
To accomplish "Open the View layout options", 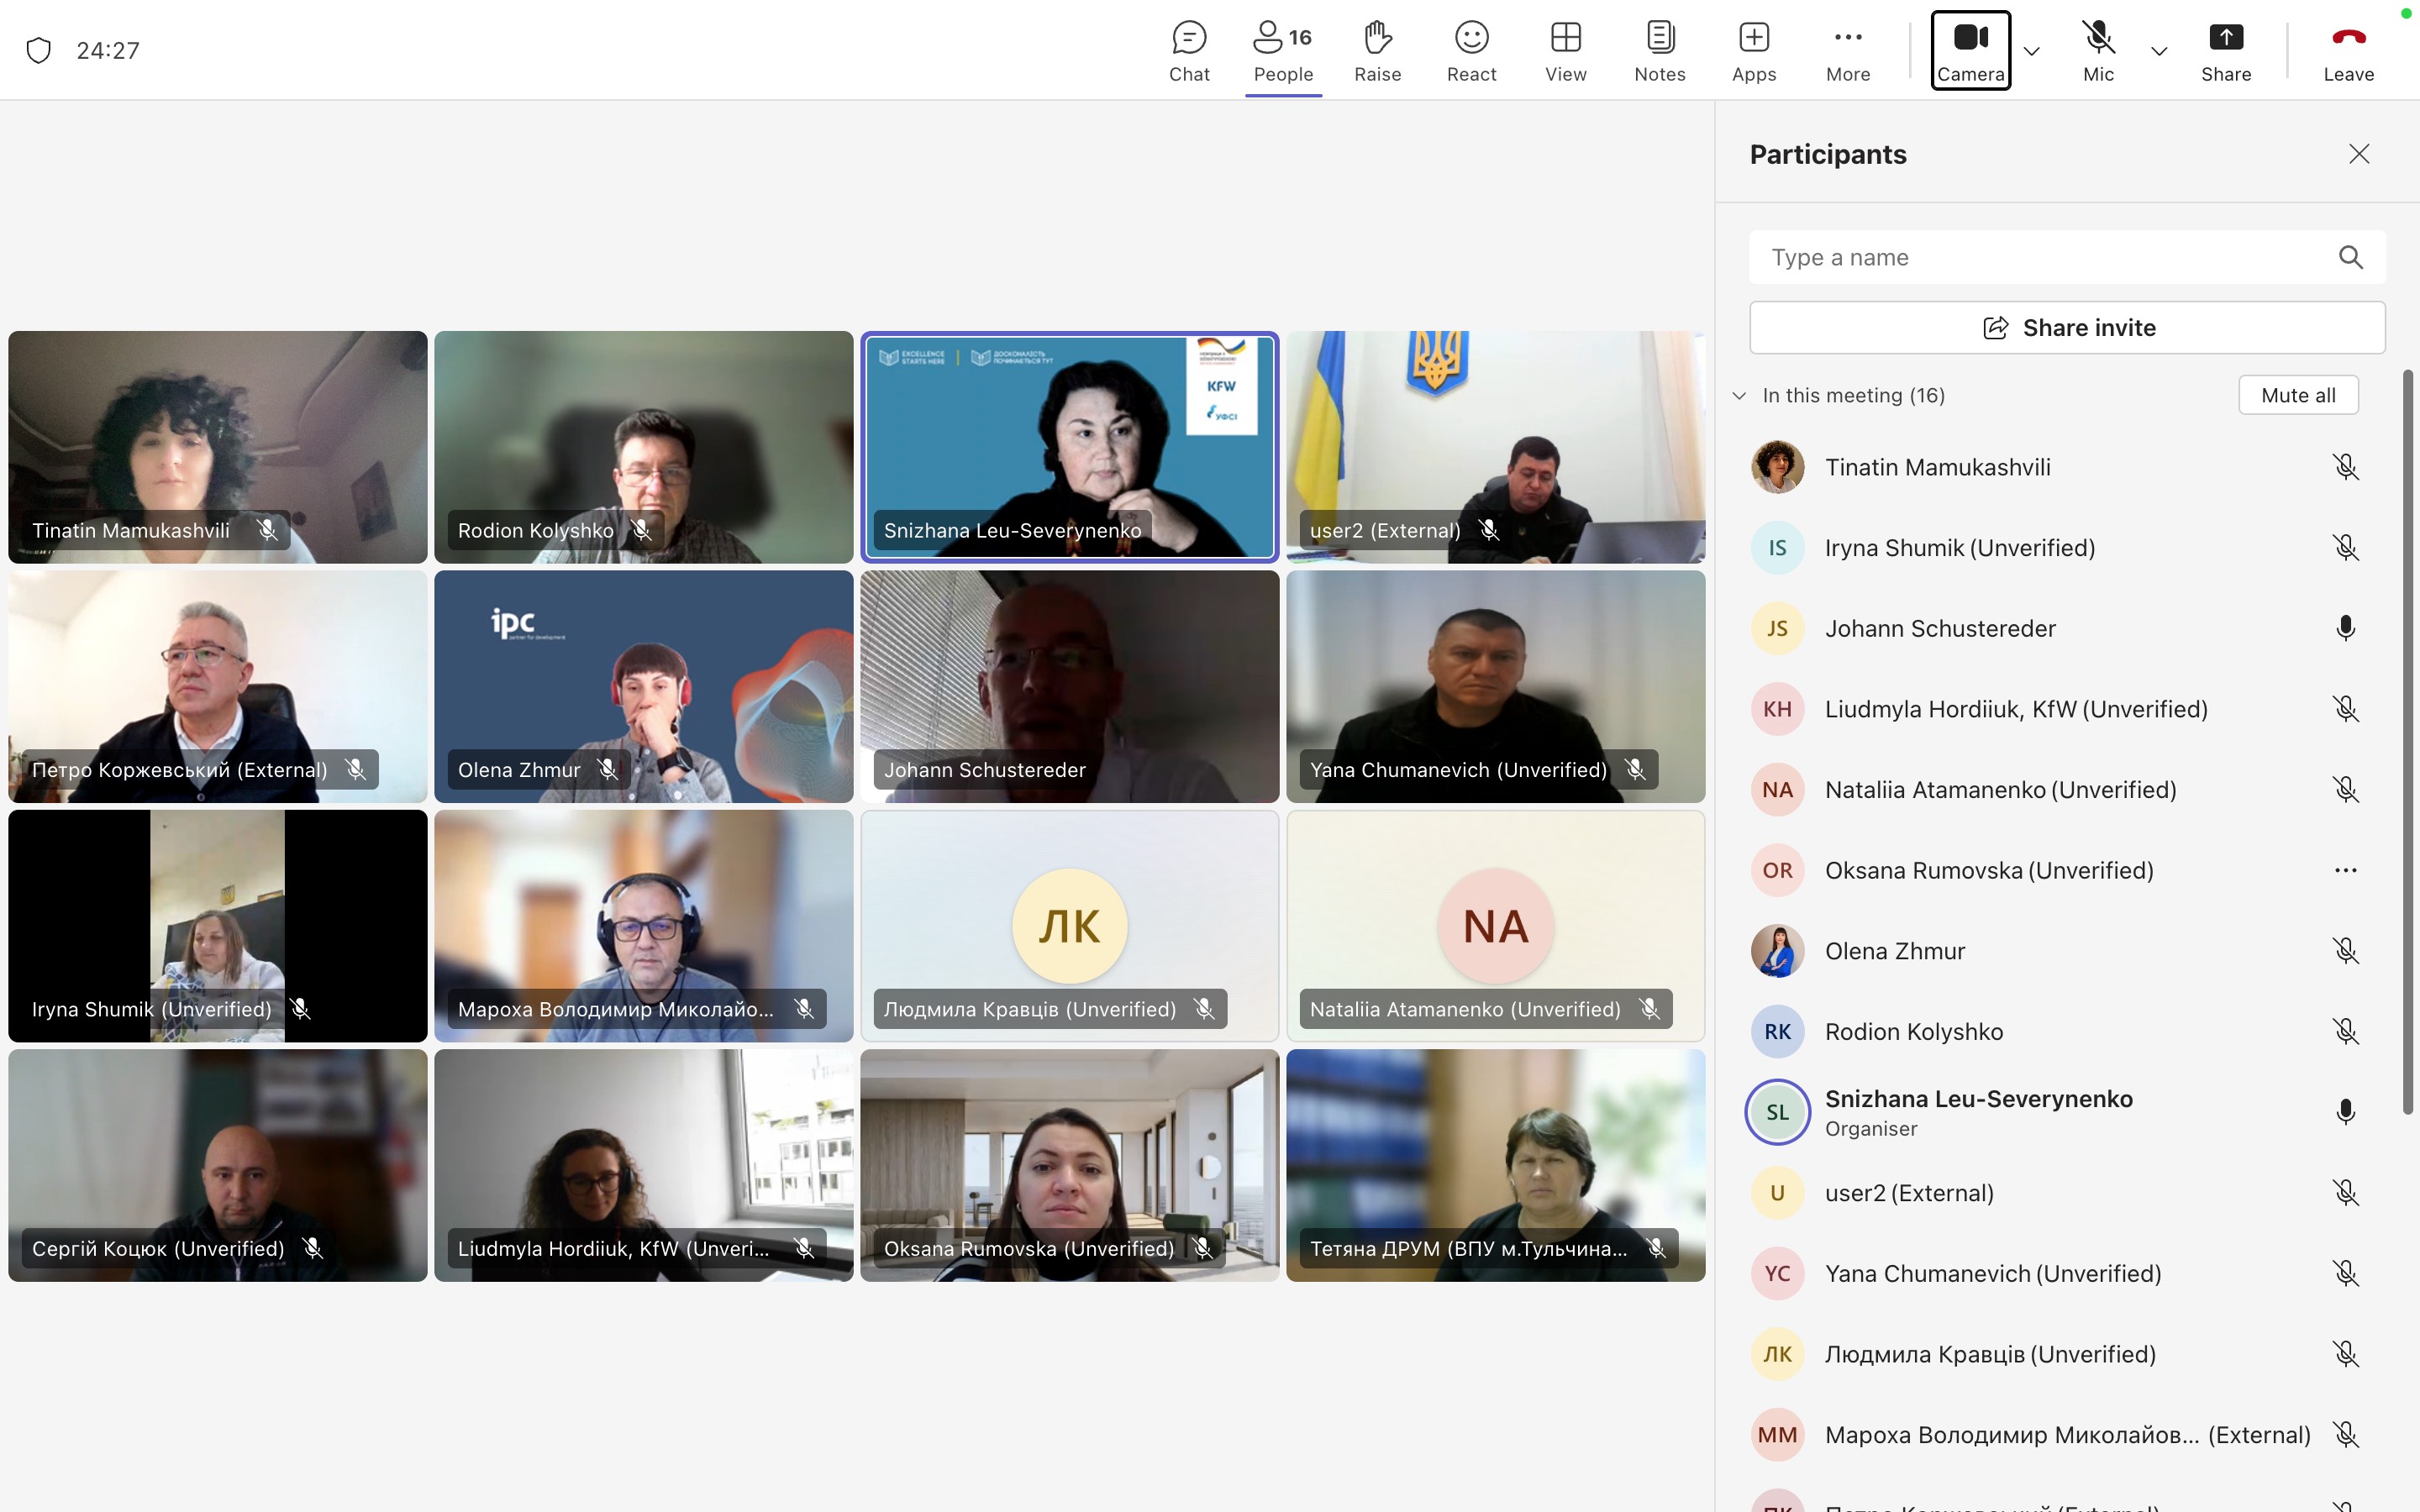I will [1565, 51].
